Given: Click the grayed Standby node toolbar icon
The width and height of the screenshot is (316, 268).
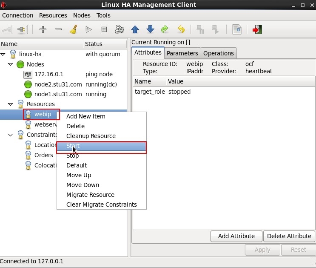Looking at the screenshot, I should click(x=200, y=29).
